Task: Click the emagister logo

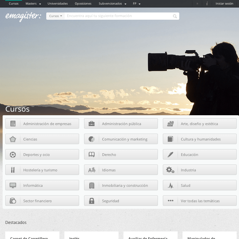Action: pyautogui.click(x=23, y=16)
